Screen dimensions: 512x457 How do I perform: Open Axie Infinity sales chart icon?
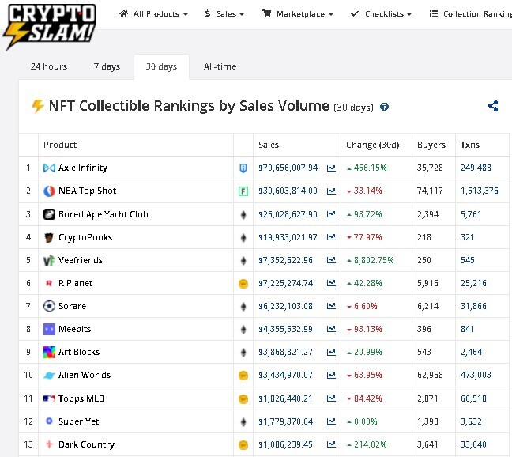(x=331, y=168)
